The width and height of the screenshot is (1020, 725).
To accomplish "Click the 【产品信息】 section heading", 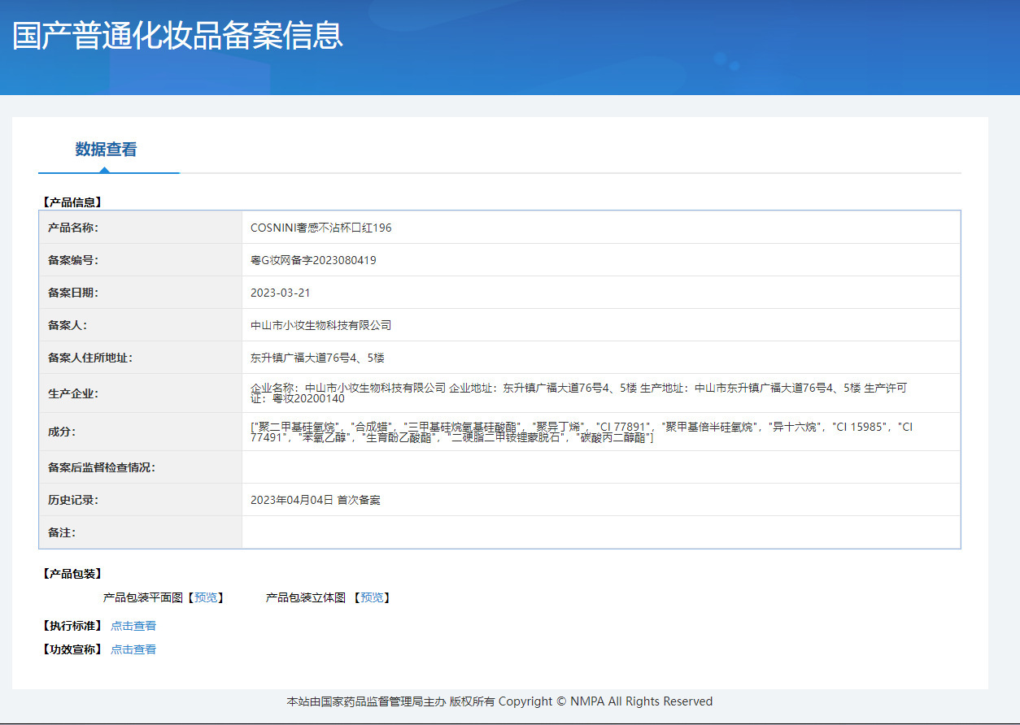I will (72, 202).
